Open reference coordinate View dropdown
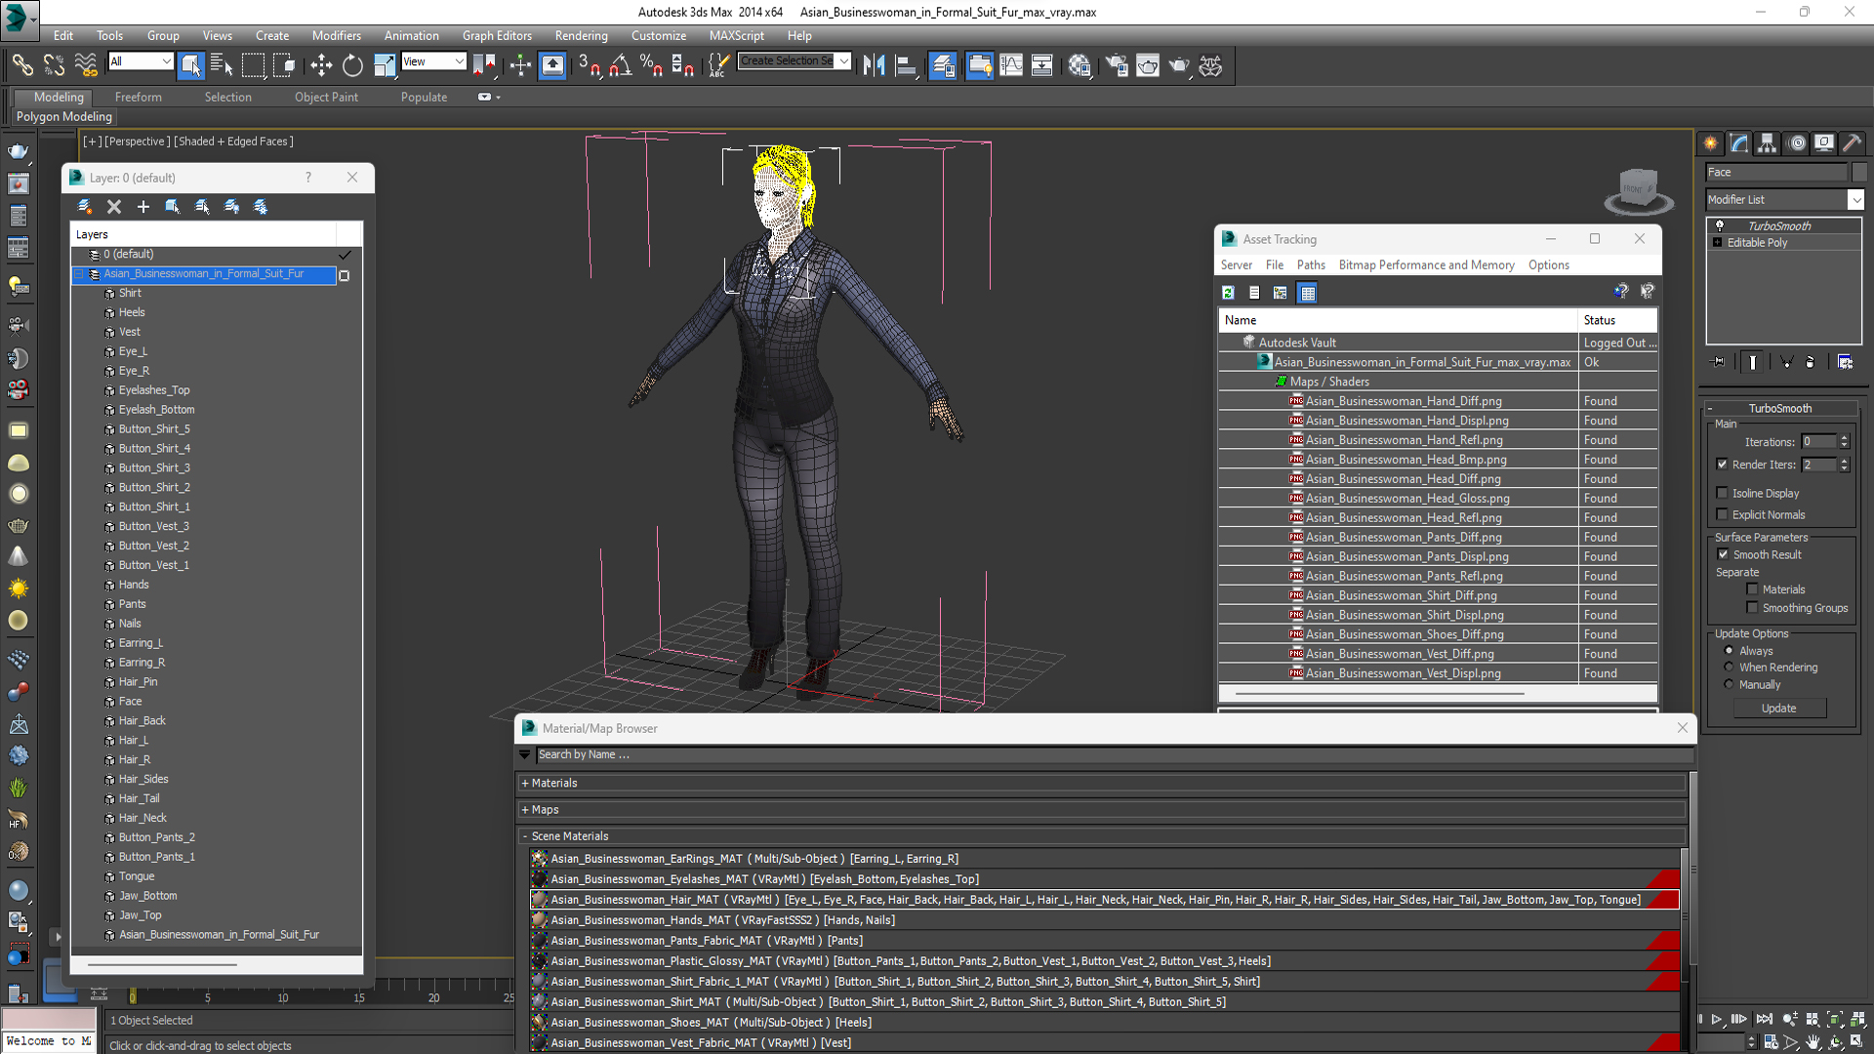 pyautogui.click(x=433, y=61)
